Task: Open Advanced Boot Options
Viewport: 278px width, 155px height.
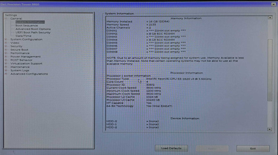Action: tap(33, 29)
